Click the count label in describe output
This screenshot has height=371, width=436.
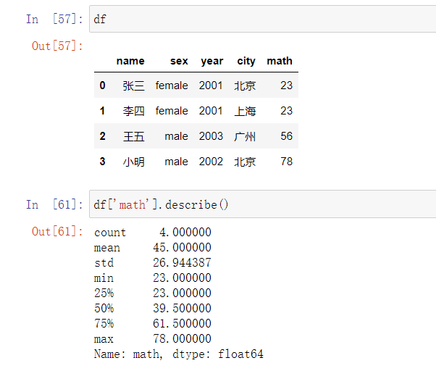coord(110,232)
